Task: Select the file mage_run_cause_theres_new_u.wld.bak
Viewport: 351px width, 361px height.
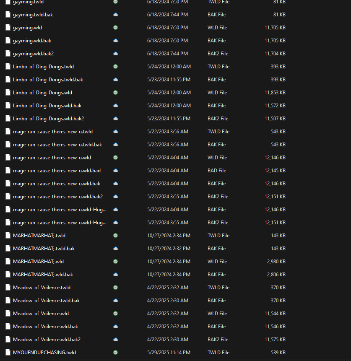Action: [x=57, y=184]
